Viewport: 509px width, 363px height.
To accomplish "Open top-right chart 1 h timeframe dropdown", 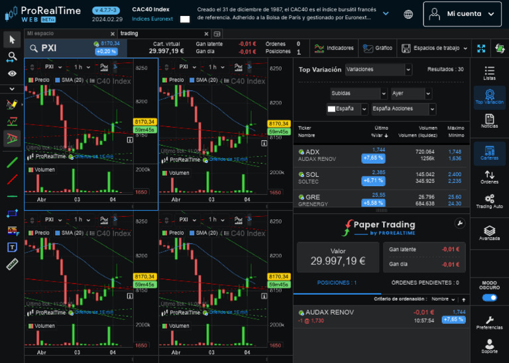I will [x=217, y=67].
